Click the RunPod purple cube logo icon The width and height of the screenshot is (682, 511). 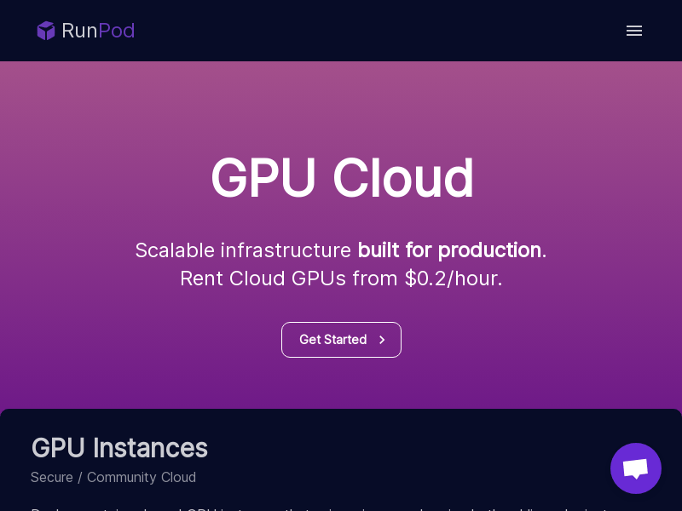coord(46,31)
